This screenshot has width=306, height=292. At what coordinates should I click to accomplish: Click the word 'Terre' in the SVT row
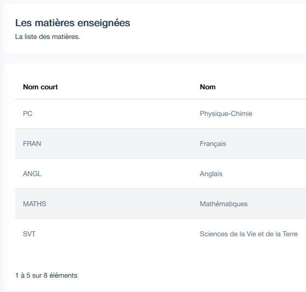click(x=289, y=234)
